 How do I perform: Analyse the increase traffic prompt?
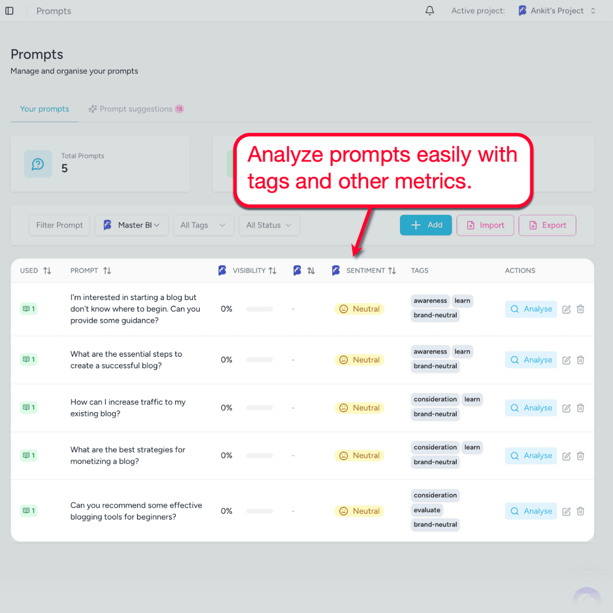(x=531, y=408)
